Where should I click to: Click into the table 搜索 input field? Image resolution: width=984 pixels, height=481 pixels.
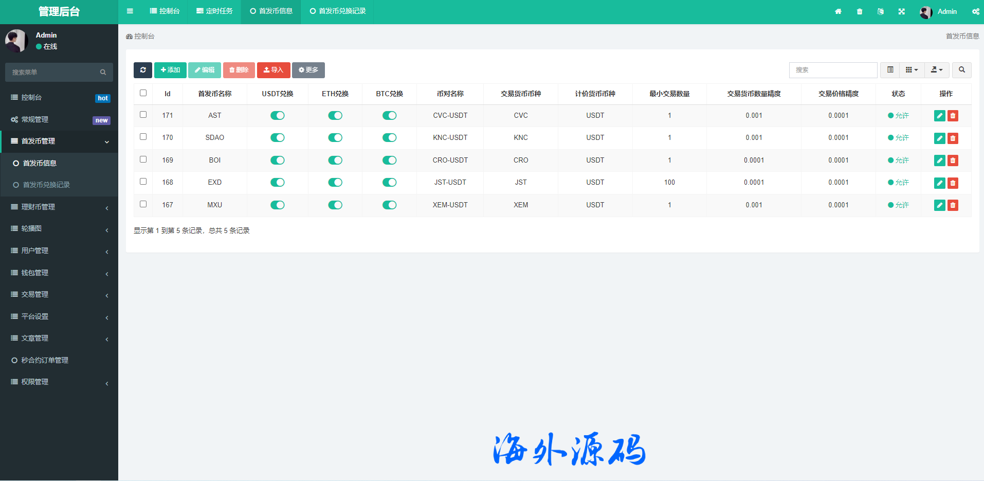833,70
